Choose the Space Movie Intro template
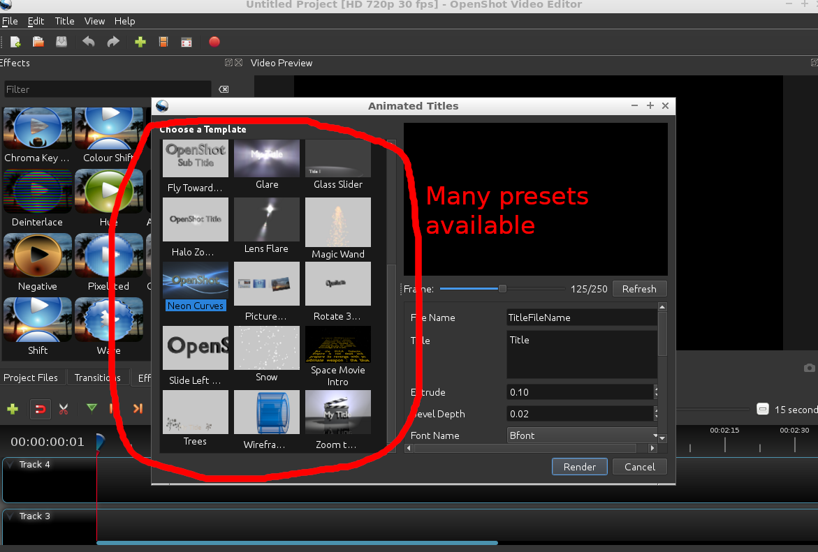The image size is (818, 552). pyautogui.click(x=338, y=357)
